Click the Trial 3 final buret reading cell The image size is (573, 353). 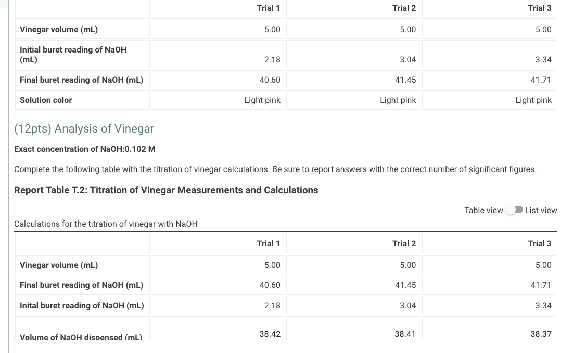(x=489, y=80)
